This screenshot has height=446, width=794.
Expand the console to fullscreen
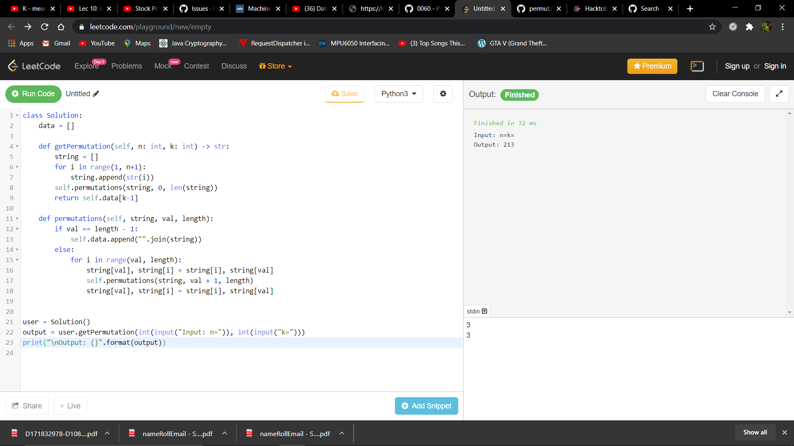point(779,94)
